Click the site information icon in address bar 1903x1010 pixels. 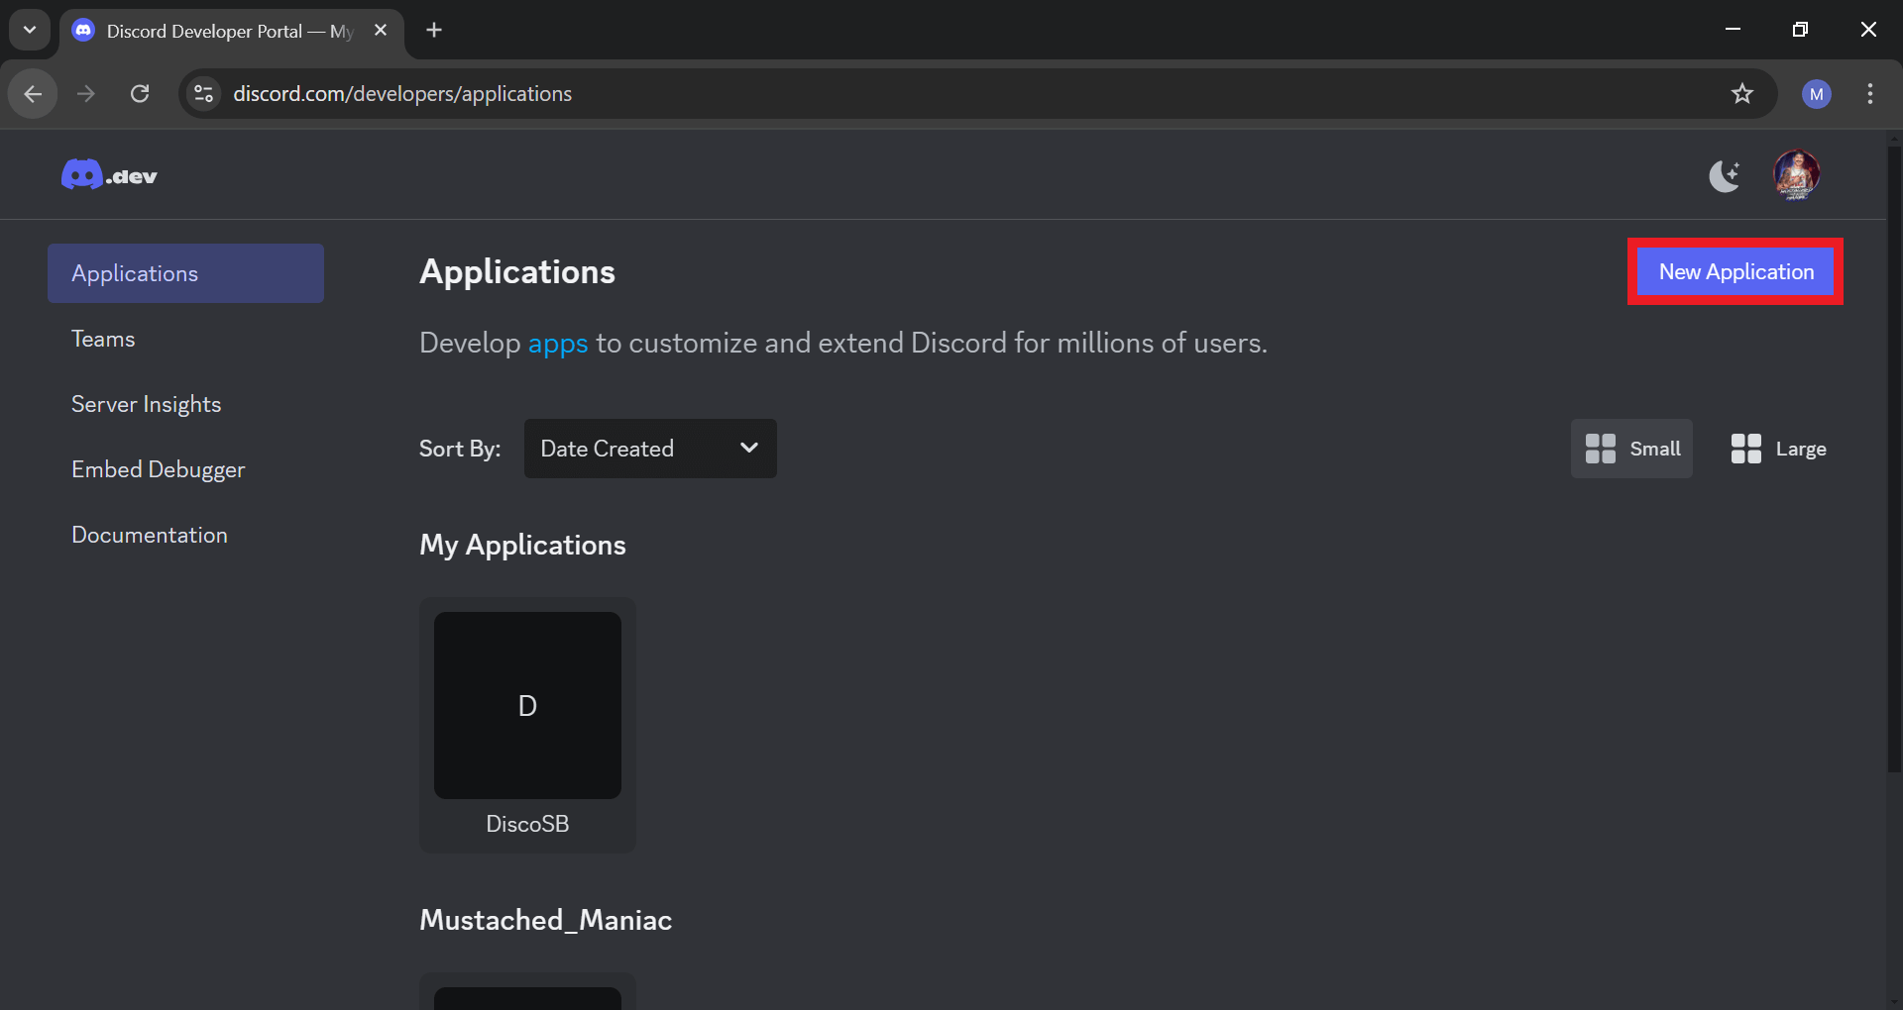203,93
